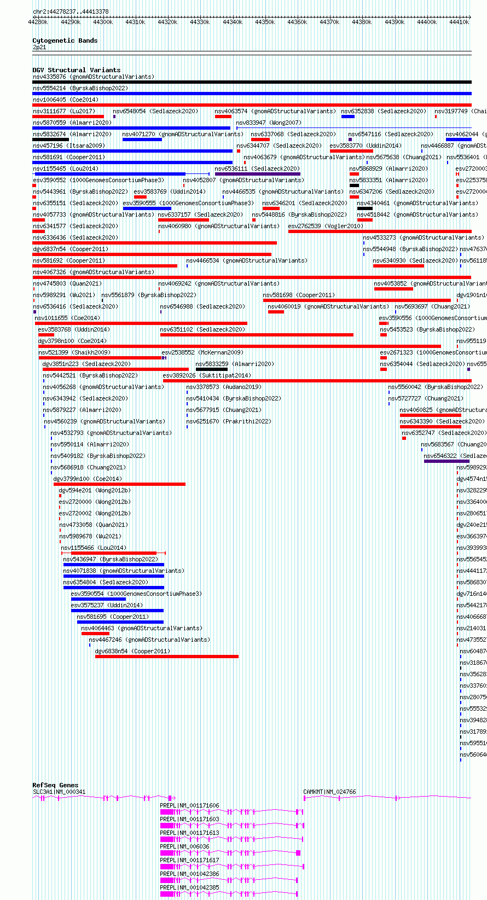Click nsv6536111 (Sedlazeck2020) label
The width and height of the screenshot is (487, 900).
tap(257, 169)
